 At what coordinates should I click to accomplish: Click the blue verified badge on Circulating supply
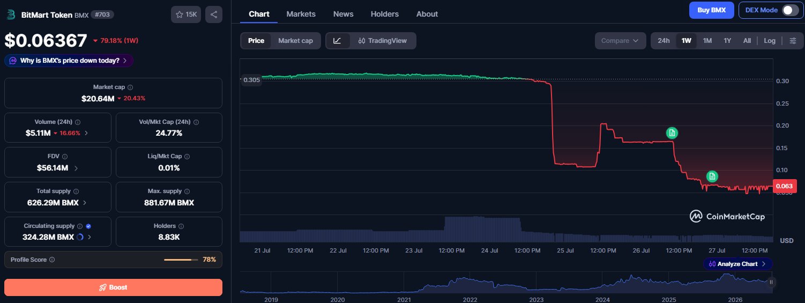tap(88, 226)
